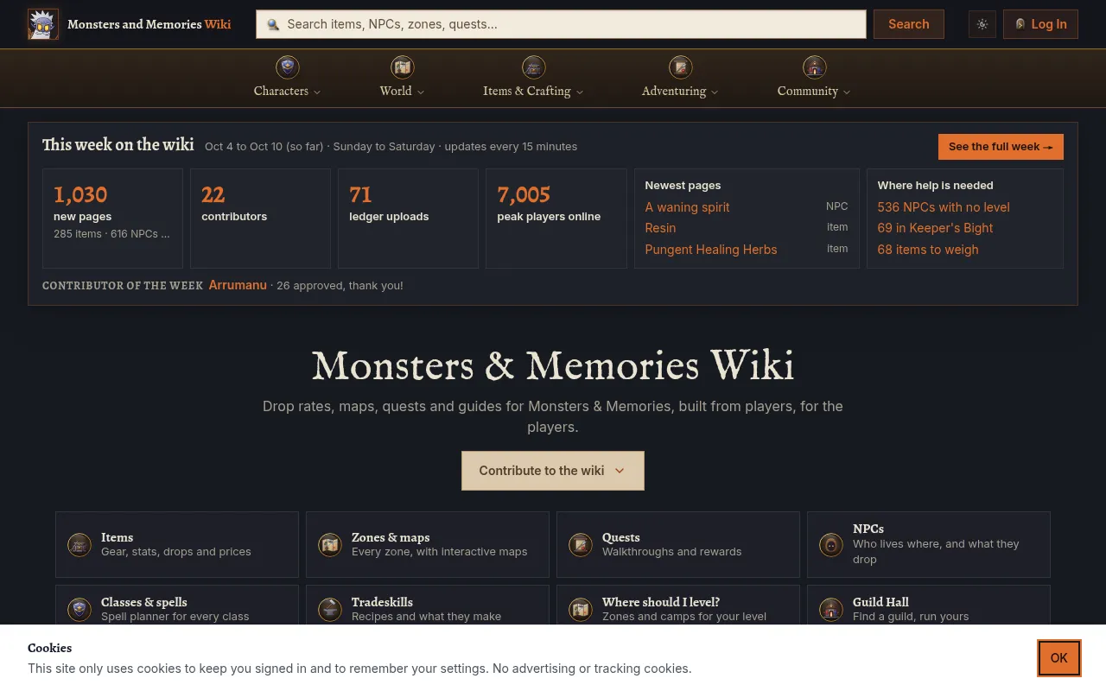Image resolution: width=1106 pixels, height=691 pixels.
Task: Click the World map nav icon
Action: [x=403, y=67]
